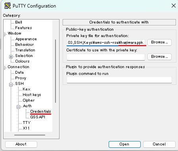The height and width of the screenshot is (151, 178).
Task: Click Open to start the session
Action: coord(124,144)
